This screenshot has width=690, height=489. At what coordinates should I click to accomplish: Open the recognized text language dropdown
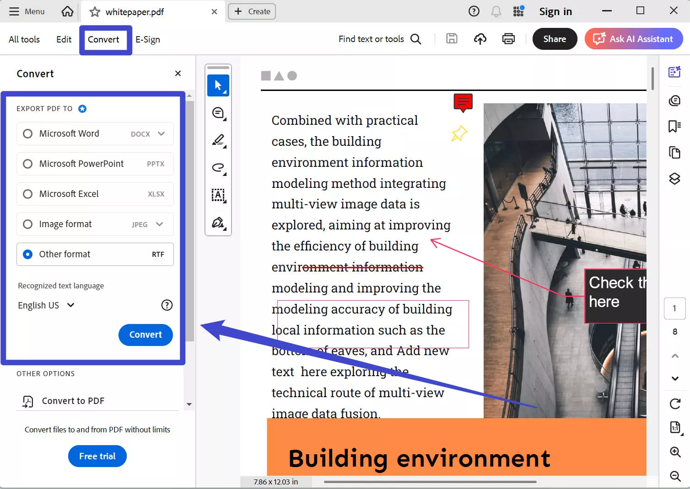46,305
